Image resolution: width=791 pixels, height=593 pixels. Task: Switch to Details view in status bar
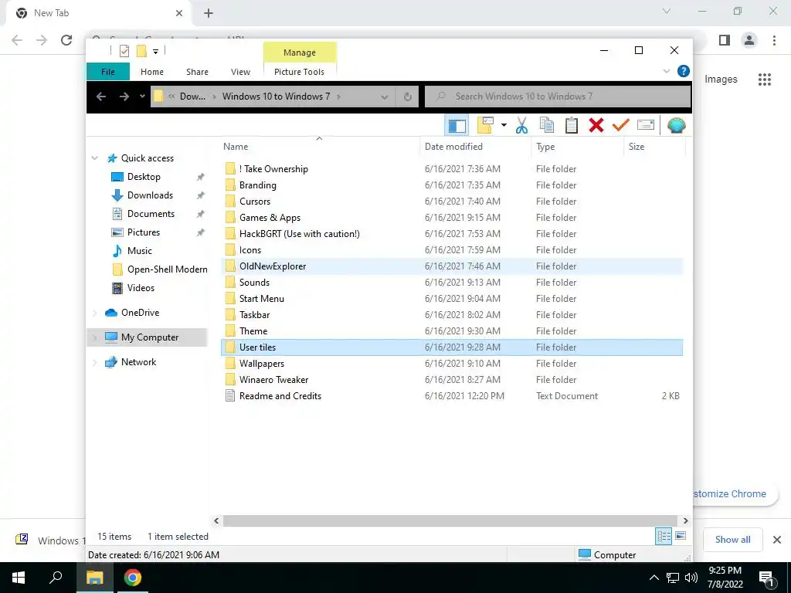pos(664,536)
